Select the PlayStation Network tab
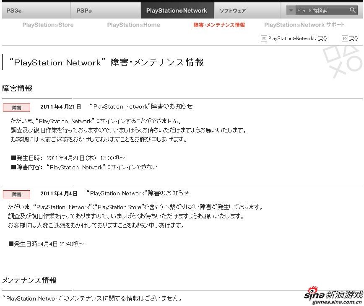The image size is (364, 306). pyautogui.click(x=177, y=10)
